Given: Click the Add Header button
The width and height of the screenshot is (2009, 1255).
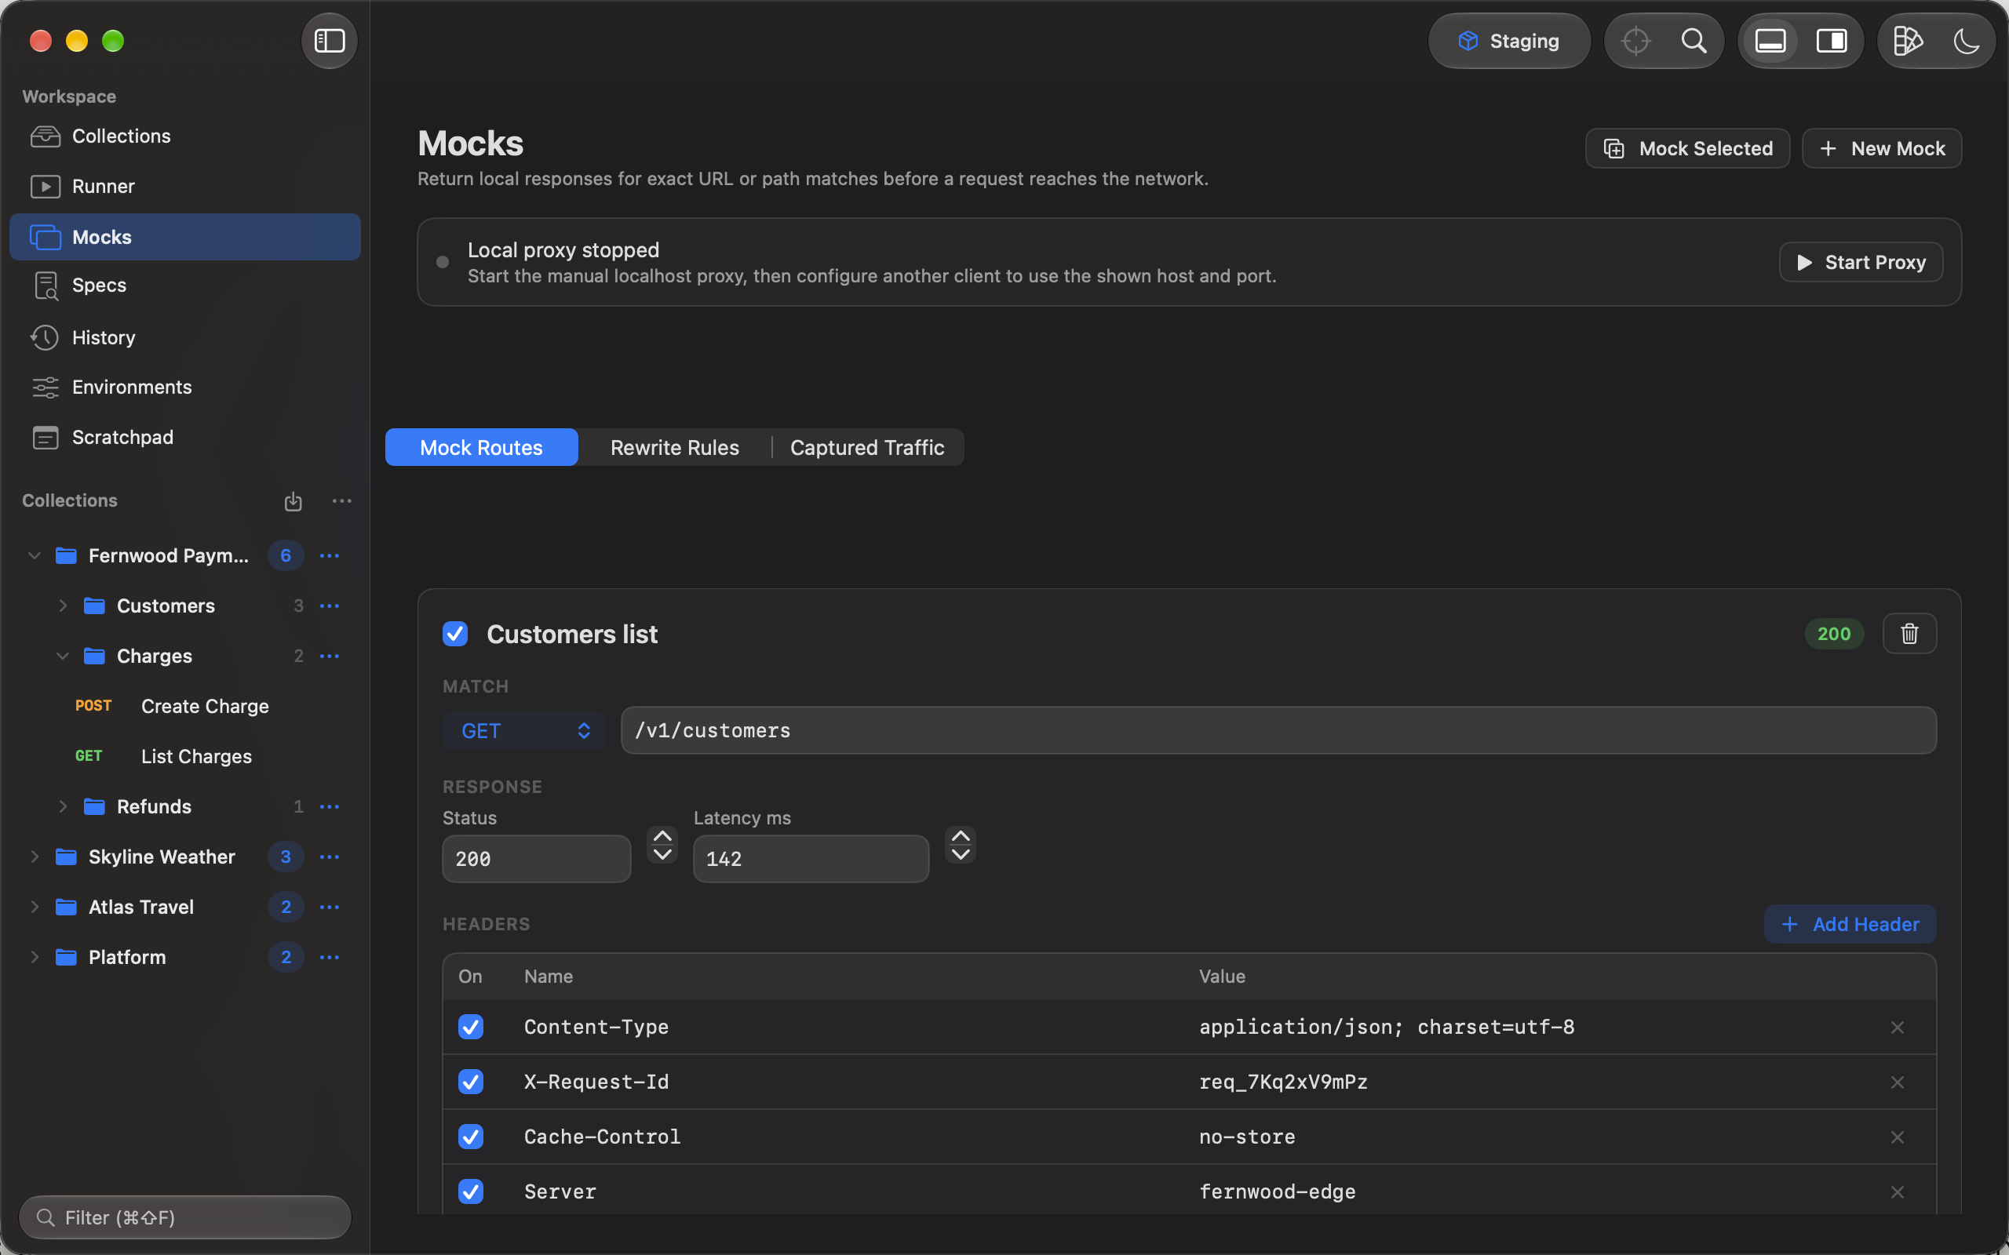Looking at the screenshot, I should tap(1850, 924).
